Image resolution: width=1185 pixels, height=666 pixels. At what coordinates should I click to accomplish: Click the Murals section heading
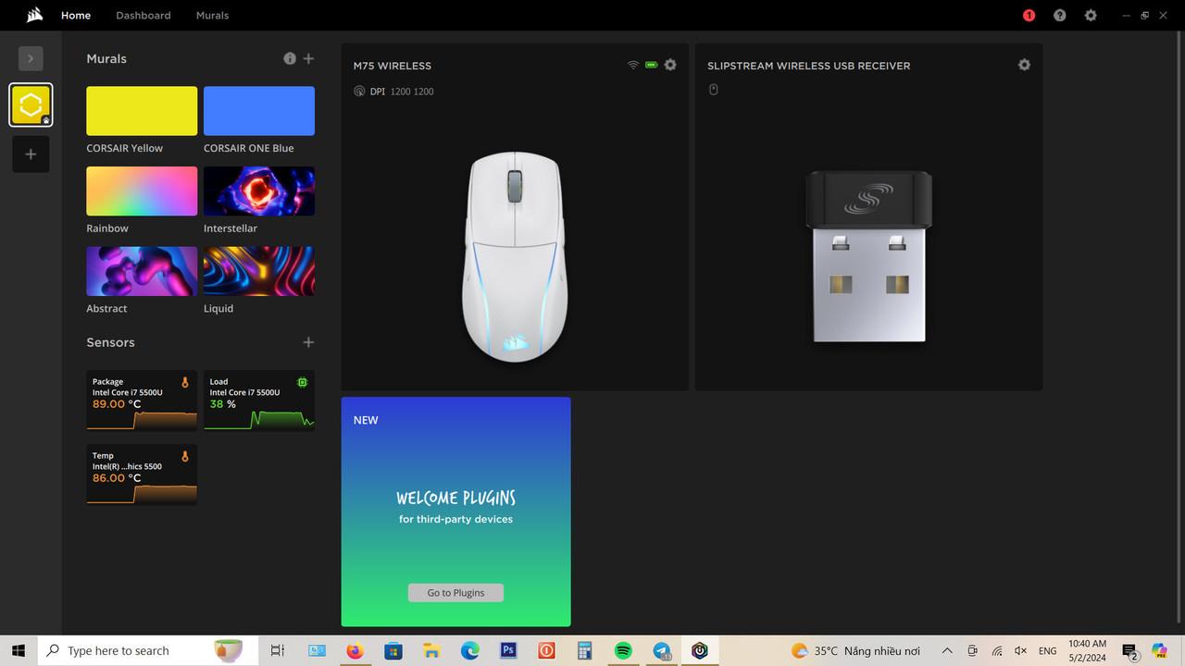tap(106, 58)
